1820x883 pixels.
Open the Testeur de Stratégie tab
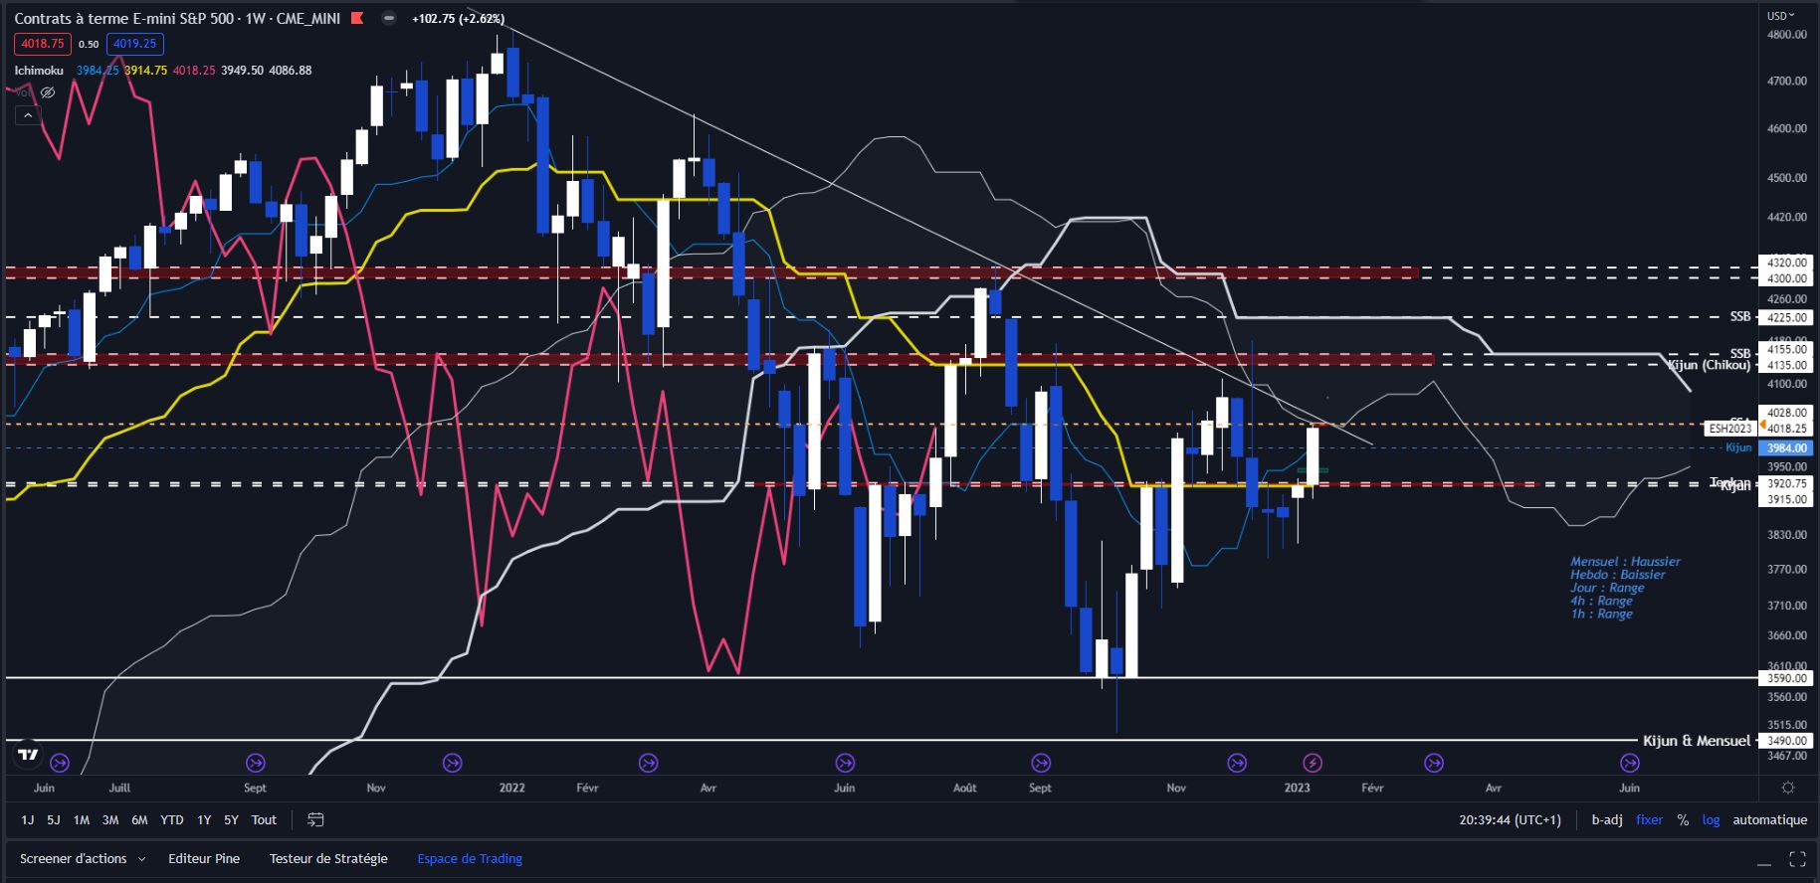tap(328, 858)
